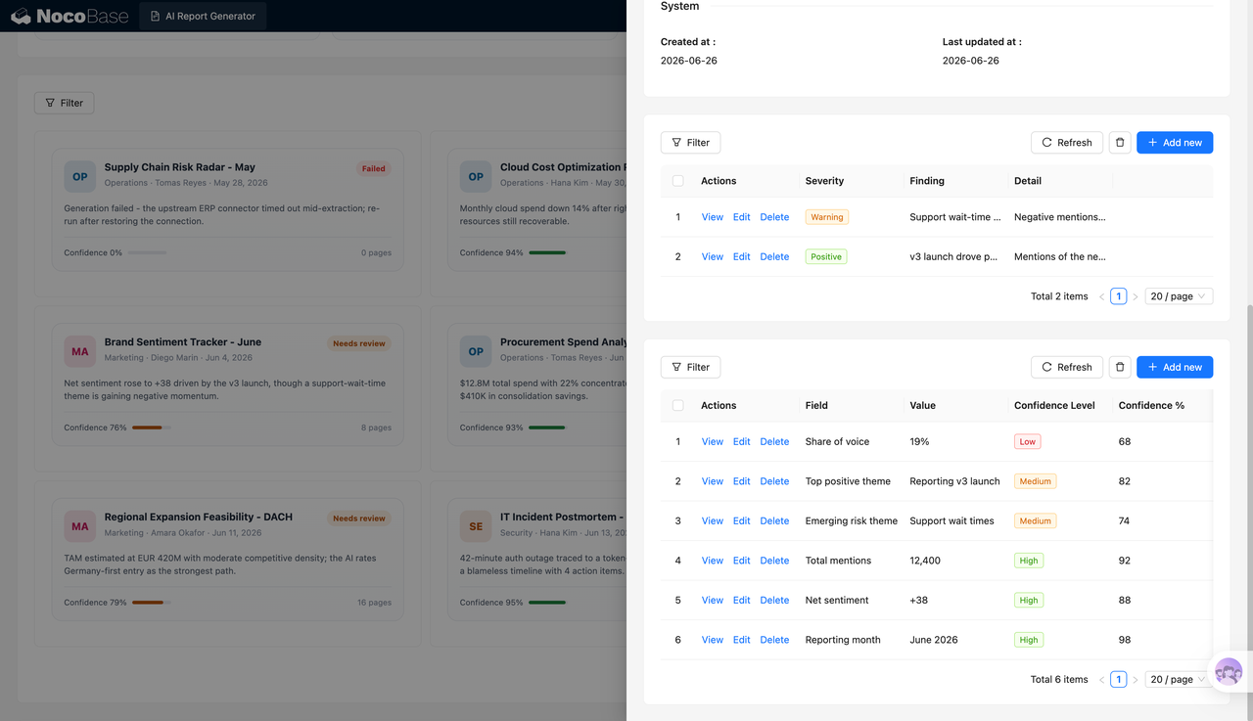Viewport: 1253px width, 721px height.
Task: View the Warning severity row
Action: (x=712, y=217)
